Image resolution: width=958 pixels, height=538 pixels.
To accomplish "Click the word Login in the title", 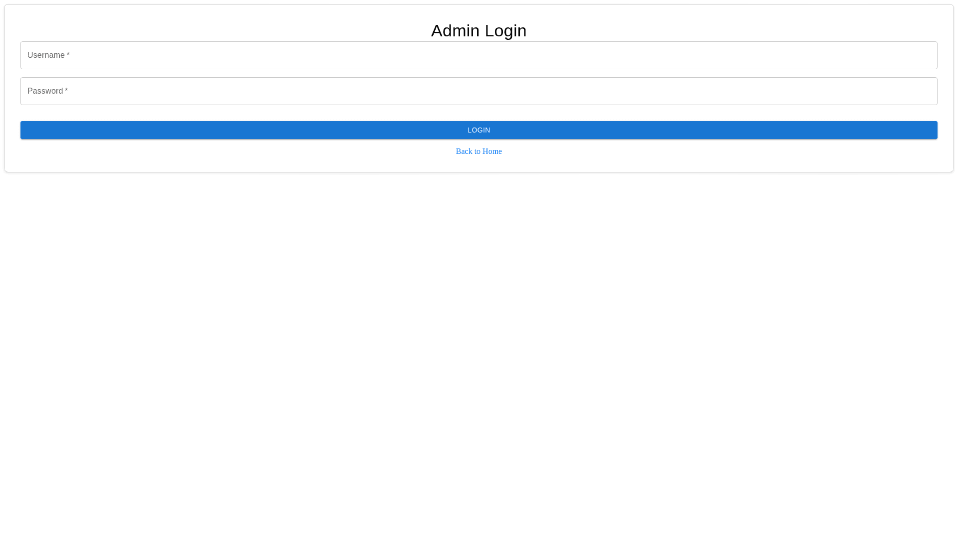I will [x=505, y=30].
